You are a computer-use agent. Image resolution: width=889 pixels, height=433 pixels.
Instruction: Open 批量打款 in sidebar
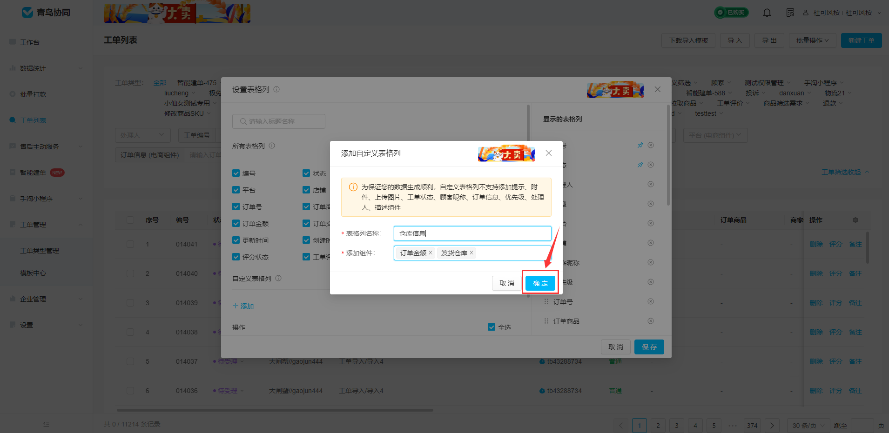[33, 94]
